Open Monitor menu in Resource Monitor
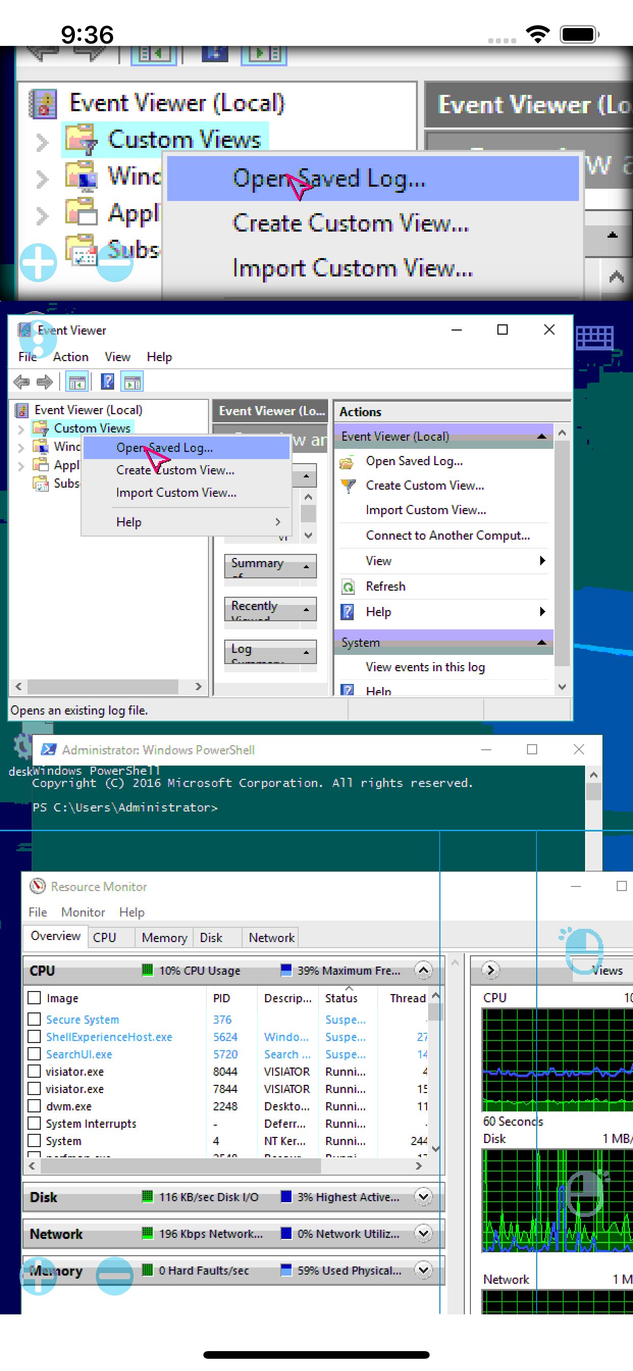 click(83, 911)
